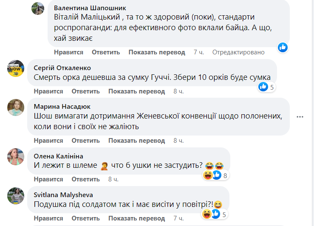Screen dimensions: 314x226
Task: Open Марина Насадюк's profile avatar
Action: click(x=16, y=107)
